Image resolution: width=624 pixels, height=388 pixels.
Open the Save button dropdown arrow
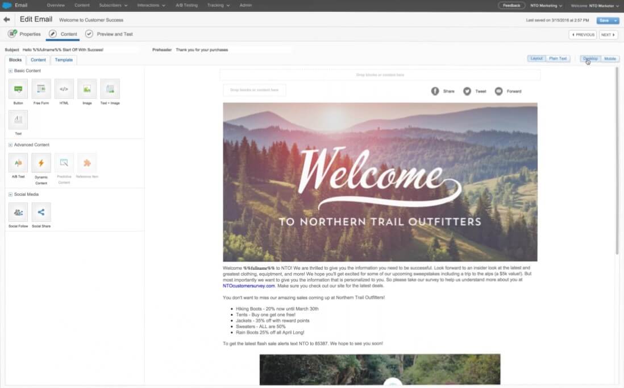(x=615, y=20)
